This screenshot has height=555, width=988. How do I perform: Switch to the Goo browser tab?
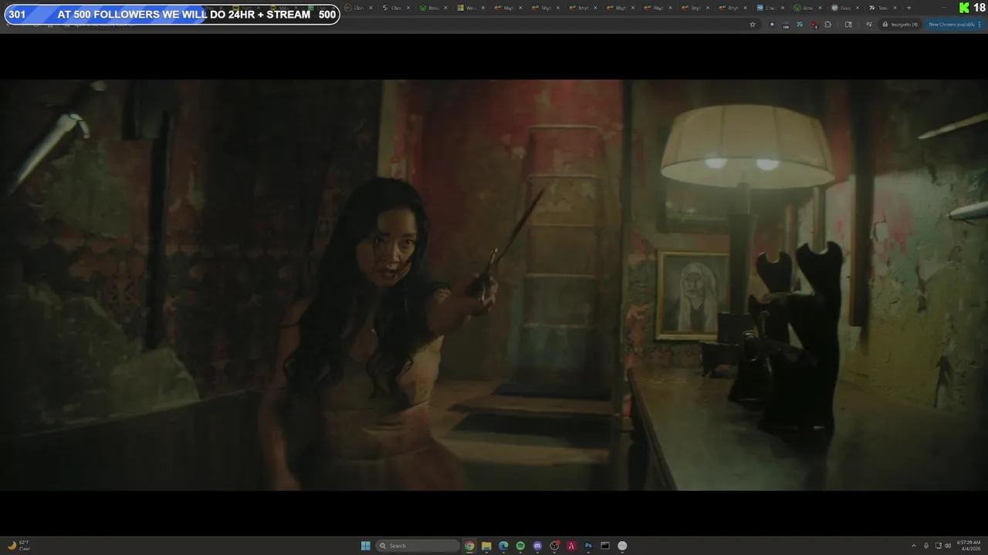[x=843, y=8]
